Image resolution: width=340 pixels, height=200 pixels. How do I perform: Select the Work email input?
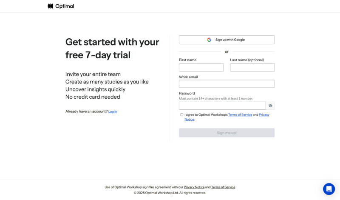click(227, 84)
